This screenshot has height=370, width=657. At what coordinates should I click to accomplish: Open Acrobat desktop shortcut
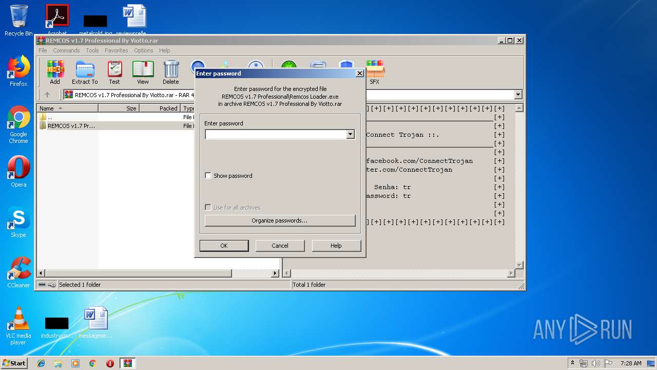pyautogui.click(x=57, y=21)
